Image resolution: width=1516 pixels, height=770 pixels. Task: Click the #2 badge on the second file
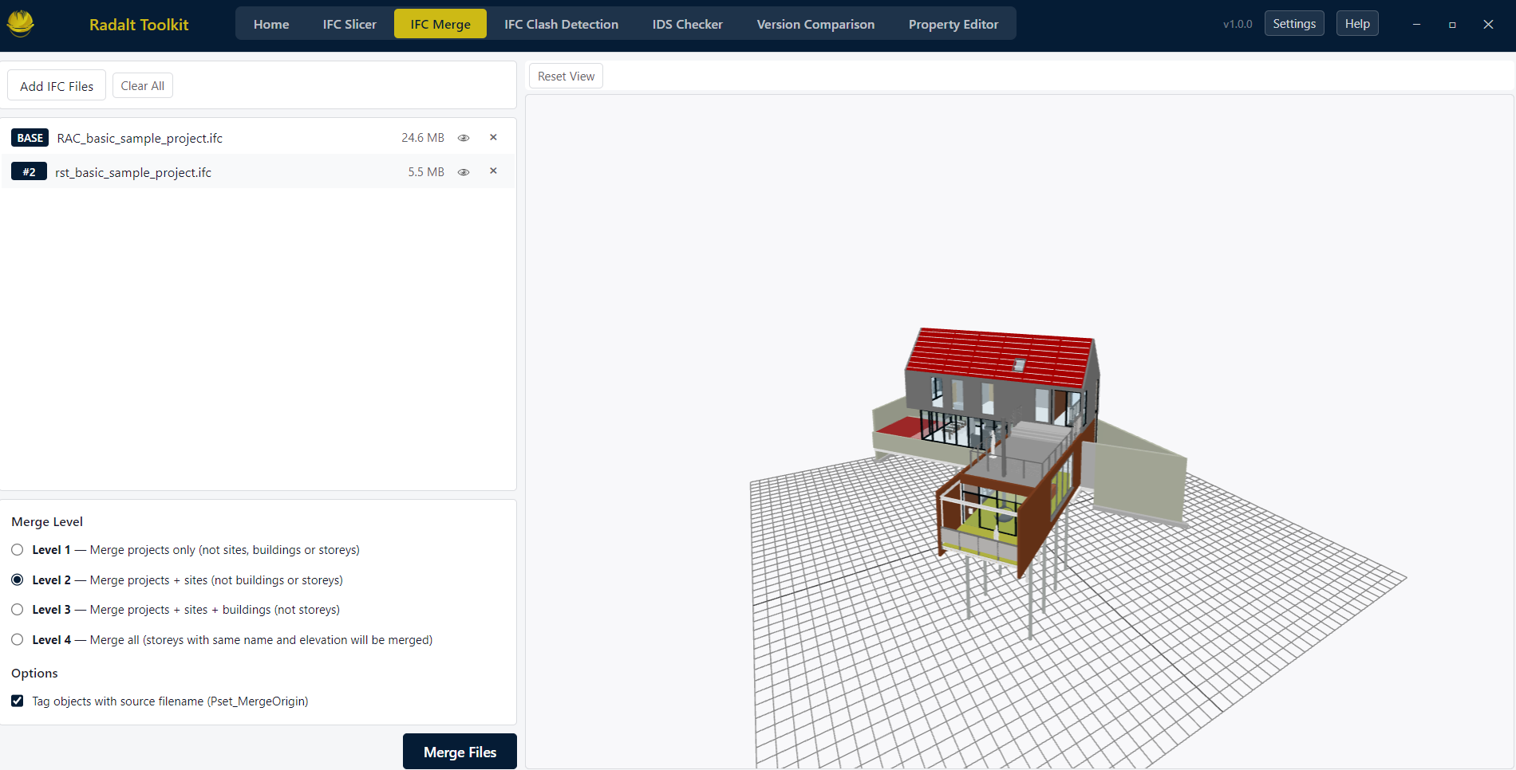pyautogui.click(x=30, y=171)
